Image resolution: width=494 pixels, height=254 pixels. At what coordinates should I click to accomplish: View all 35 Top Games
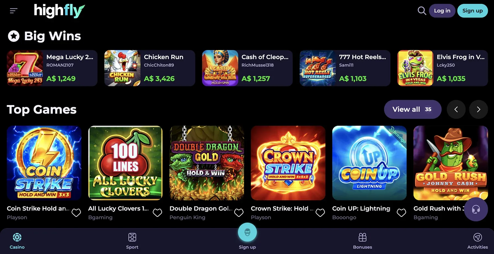(x=413, y=109)
